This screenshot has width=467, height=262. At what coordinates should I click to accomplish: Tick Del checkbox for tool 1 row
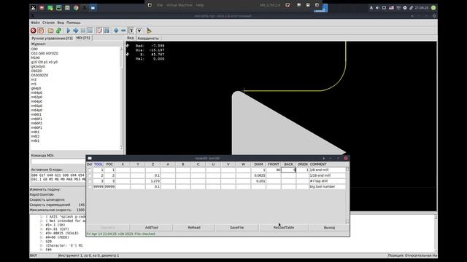(90, 170)
